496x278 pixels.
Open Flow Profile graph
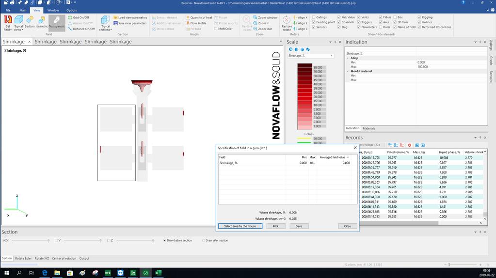(x=196, y=23)
